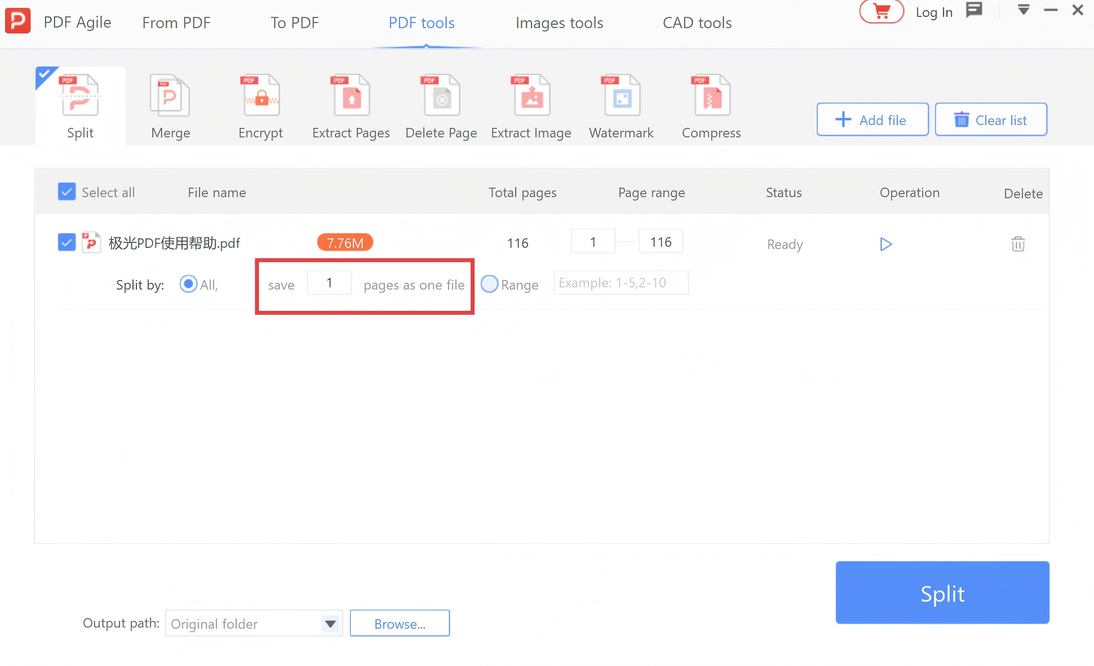Open the title bar dropdown menu arrow

[1024, 10]
